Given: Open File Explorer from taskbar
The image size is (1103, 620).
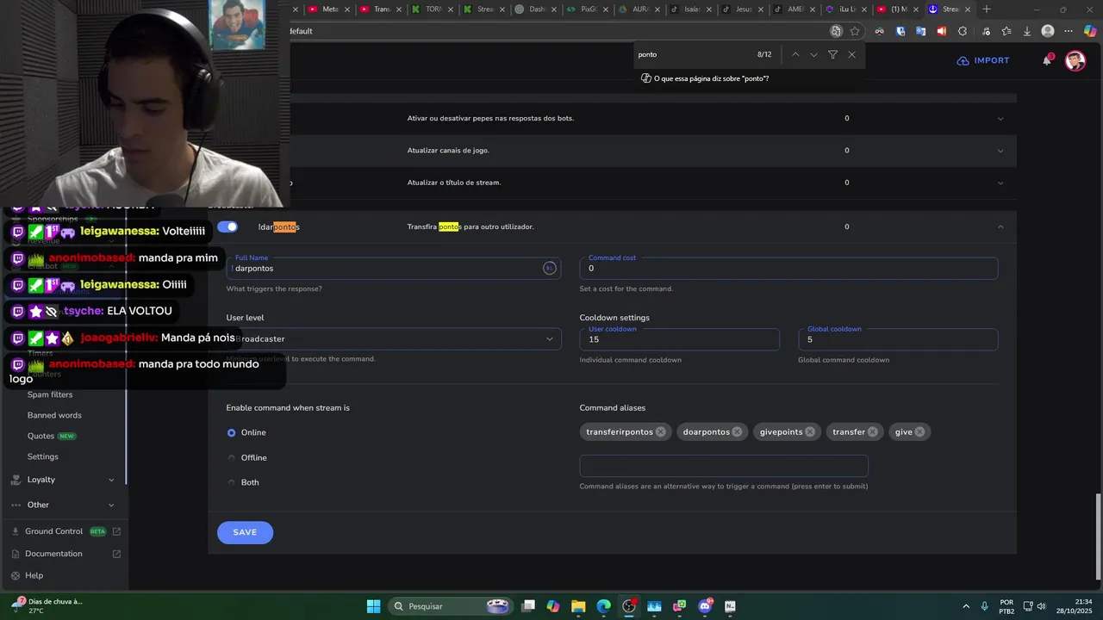Looking at the screenshot, I should [578, 606].
